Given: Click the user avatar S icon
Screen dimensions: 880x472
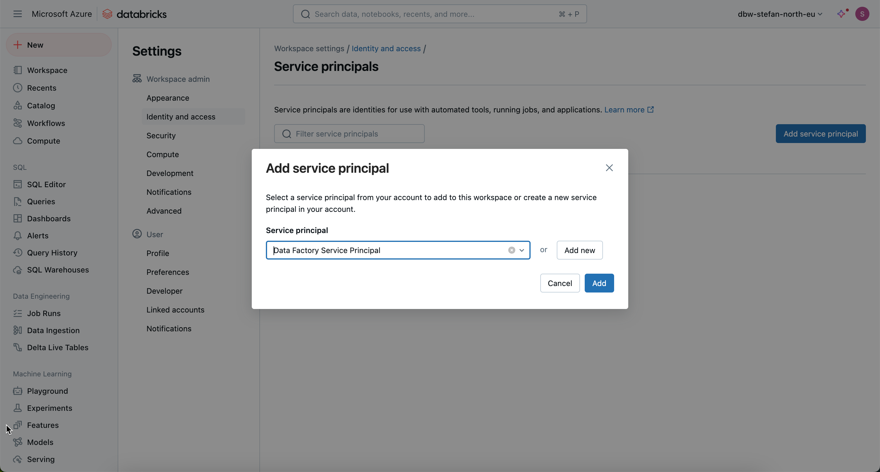Looking at the screenshot, I should pos(862,14).
